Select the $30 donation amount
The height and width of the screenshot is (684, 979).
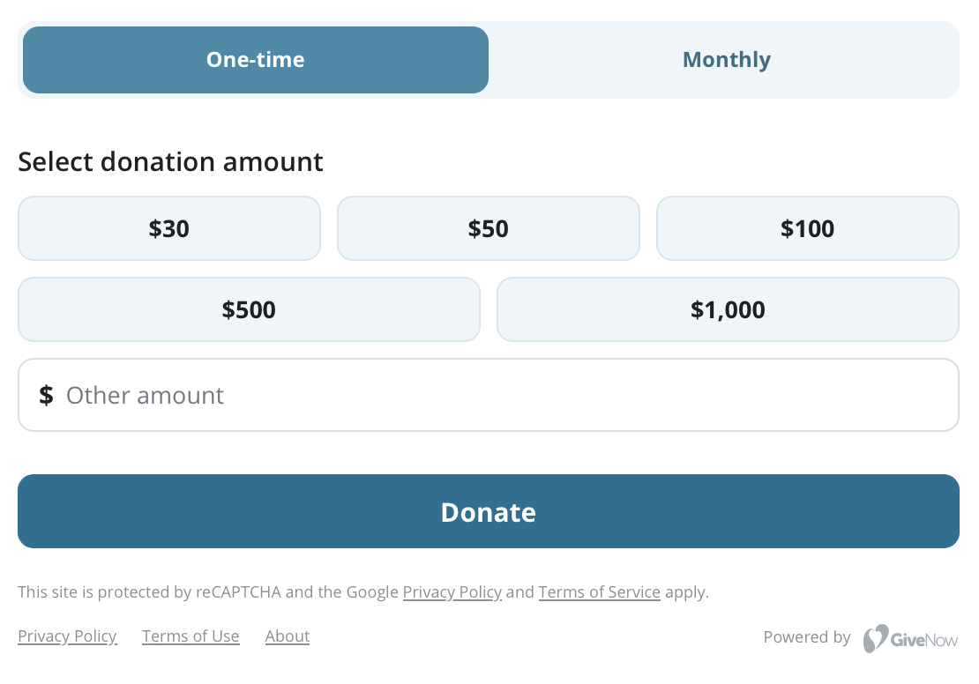click(168, 228)
